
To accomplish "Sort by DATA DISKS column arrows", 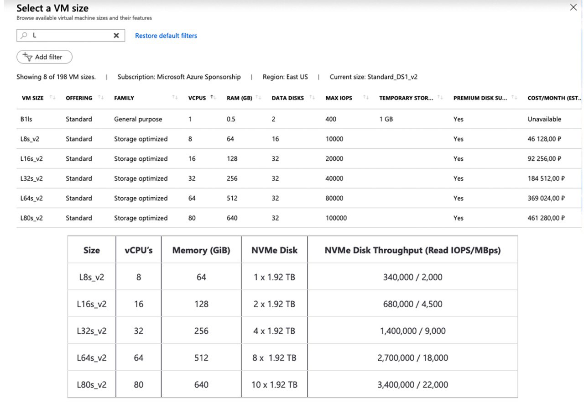I will coord(312,98).
